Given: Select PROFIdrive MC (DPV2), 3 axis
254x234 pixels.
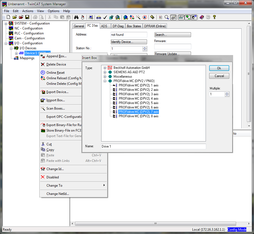Looking at the screenshot, I should pos(139,94).
